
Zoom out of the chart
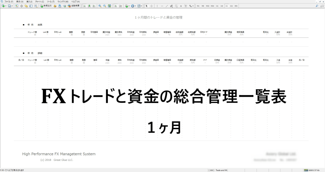(105, 6)
